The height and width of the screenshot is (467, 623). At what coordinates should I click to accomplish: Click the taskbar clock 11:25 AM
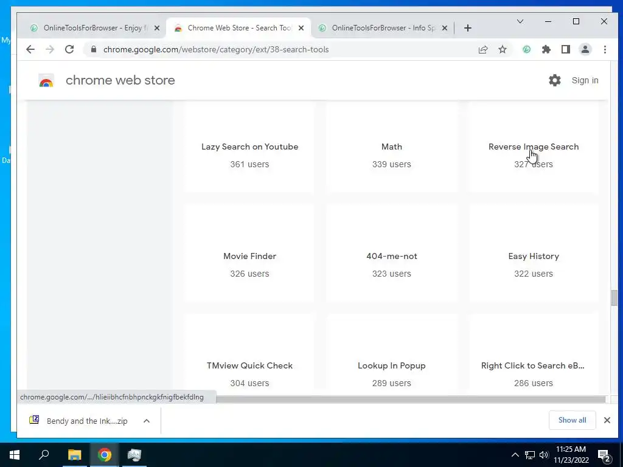tap(571, 455)
